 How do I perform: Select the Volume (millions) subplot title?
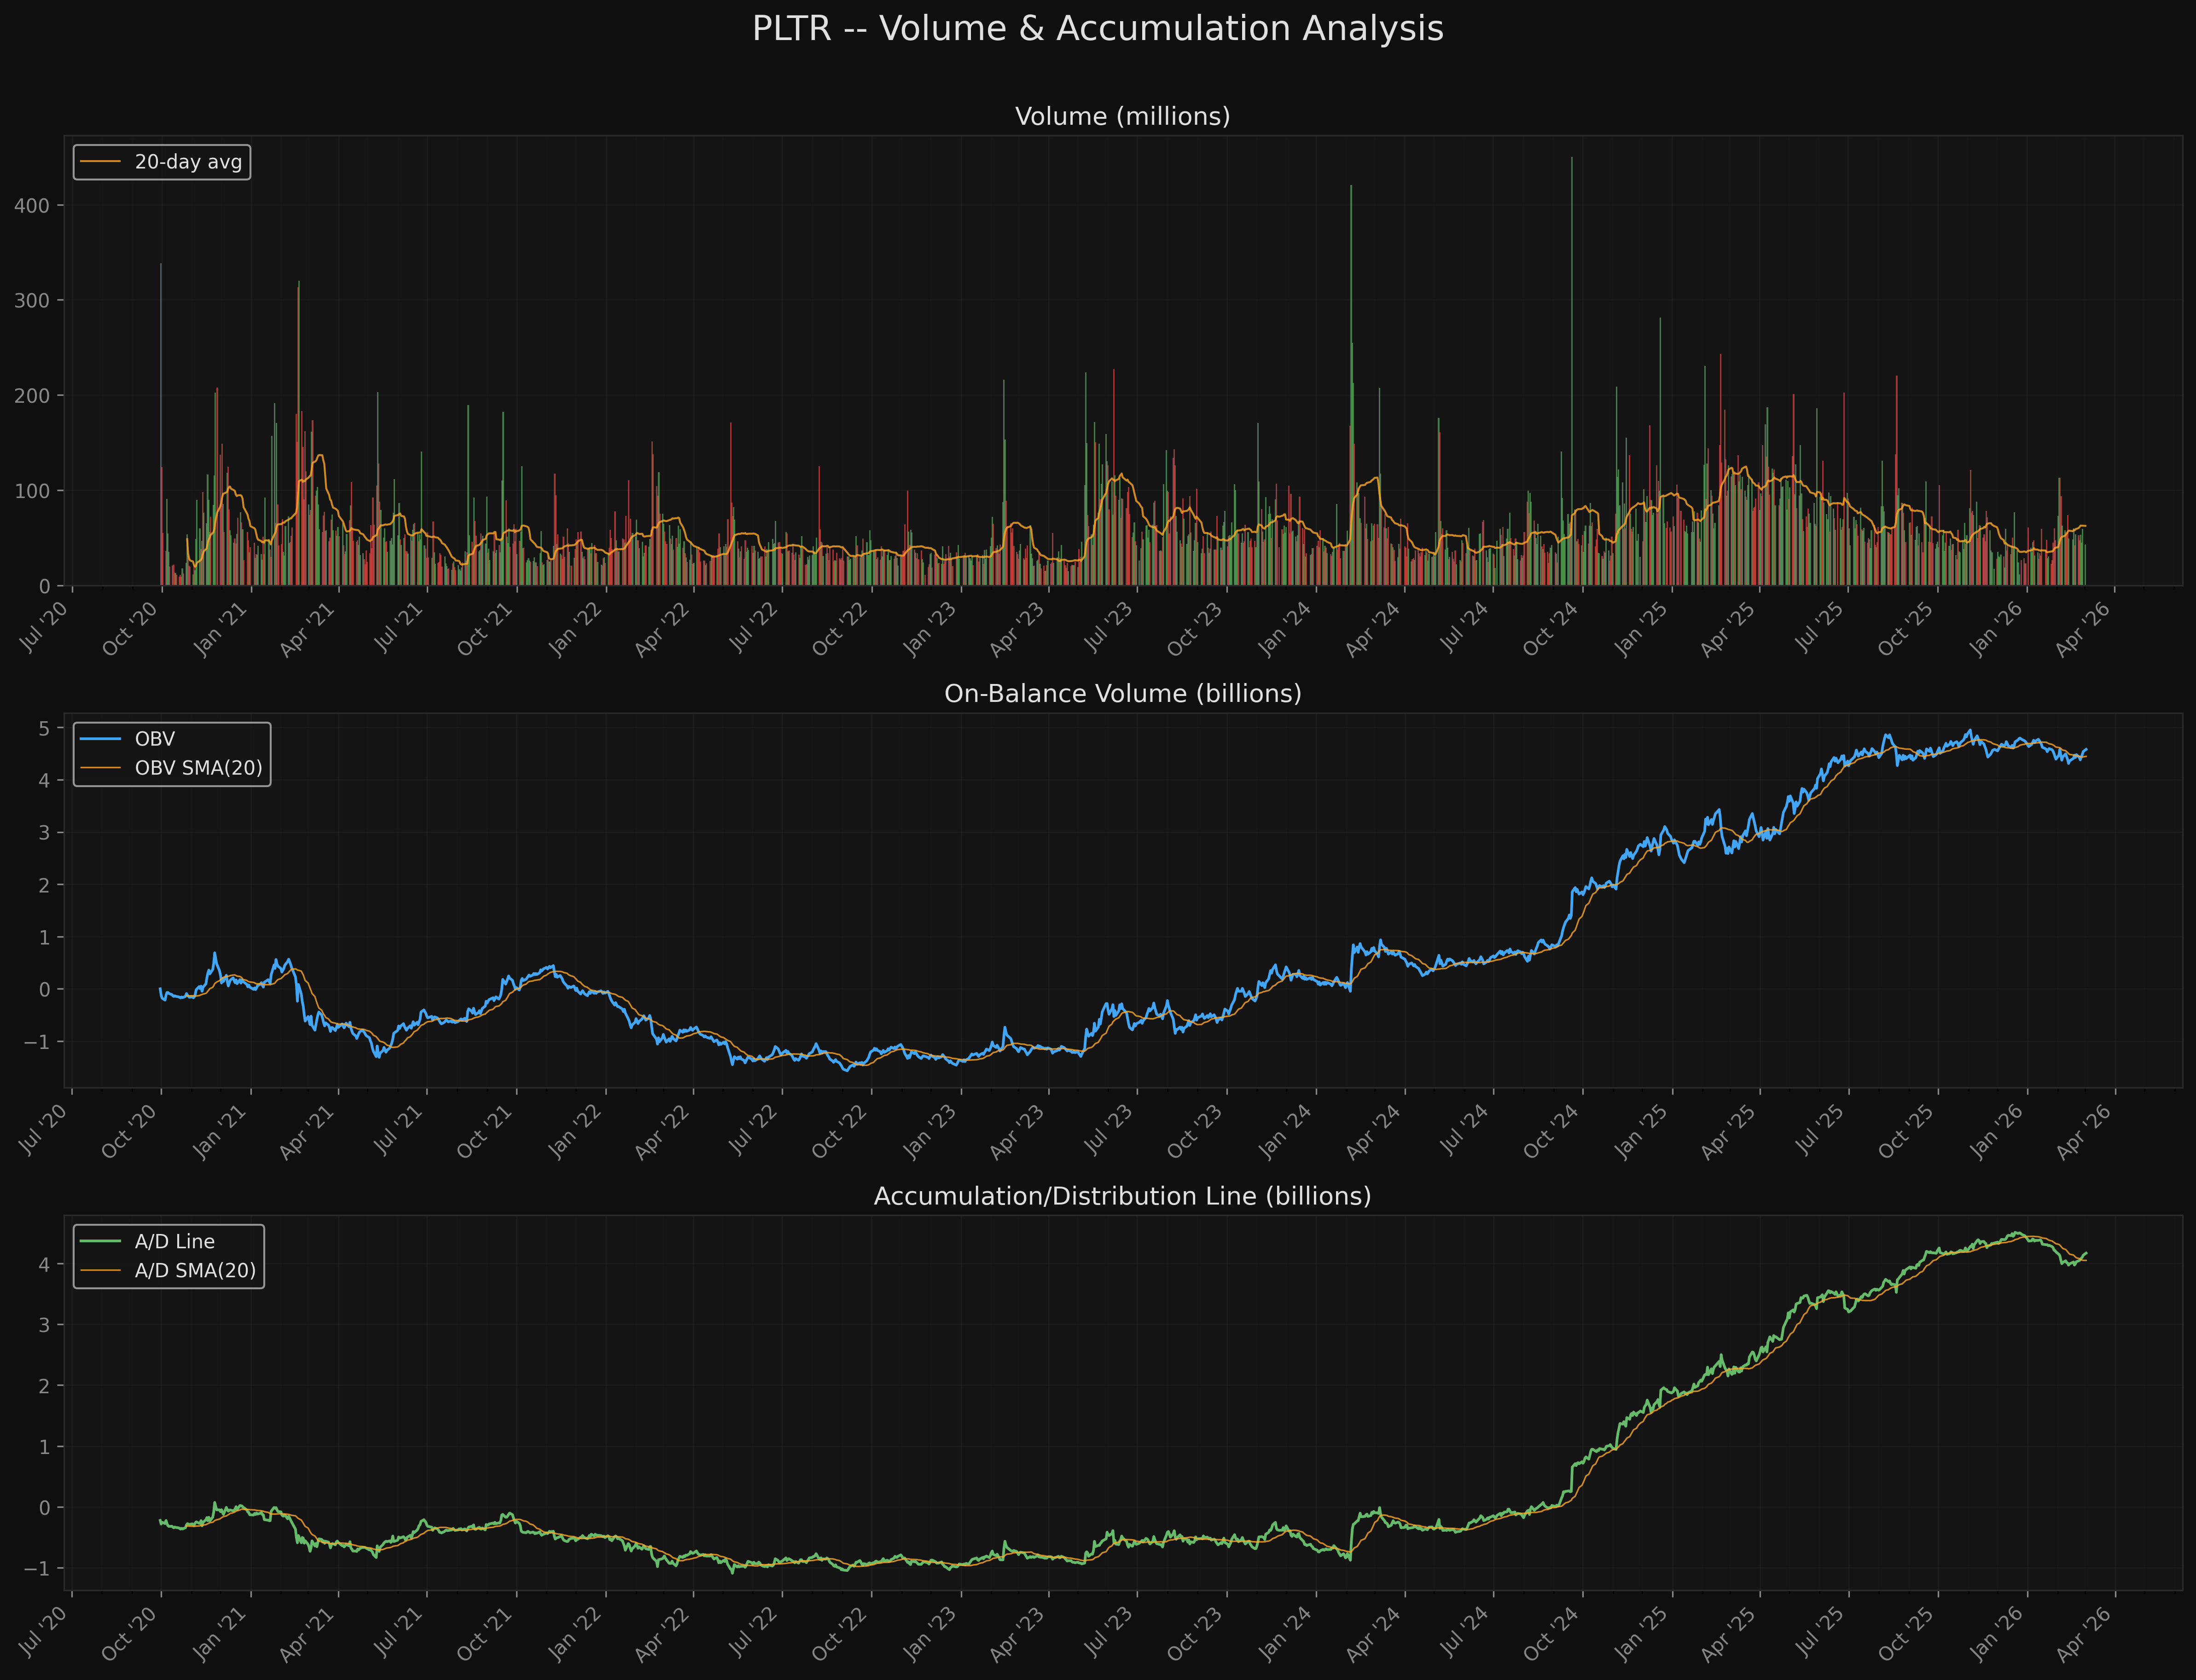point(1123,115)
